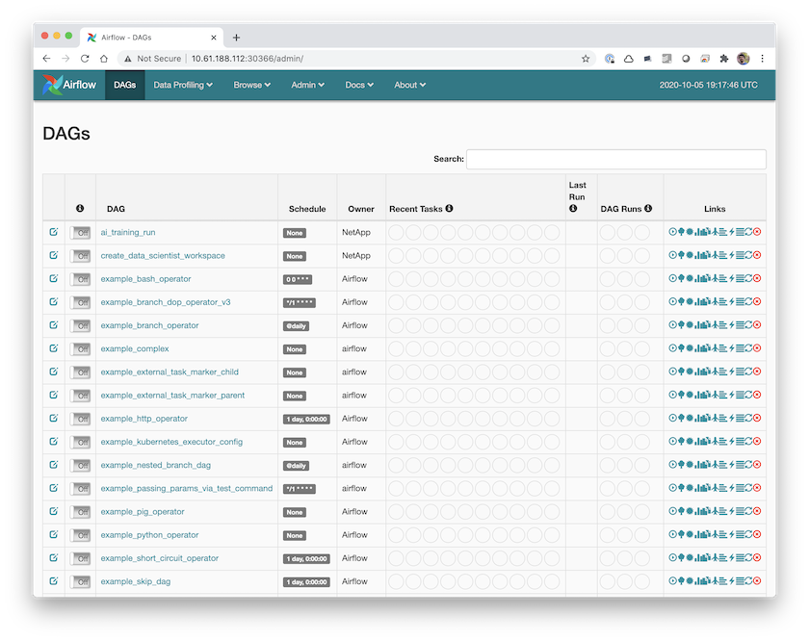
Task: Expand the Data Profiling menu
Action: 183,85
